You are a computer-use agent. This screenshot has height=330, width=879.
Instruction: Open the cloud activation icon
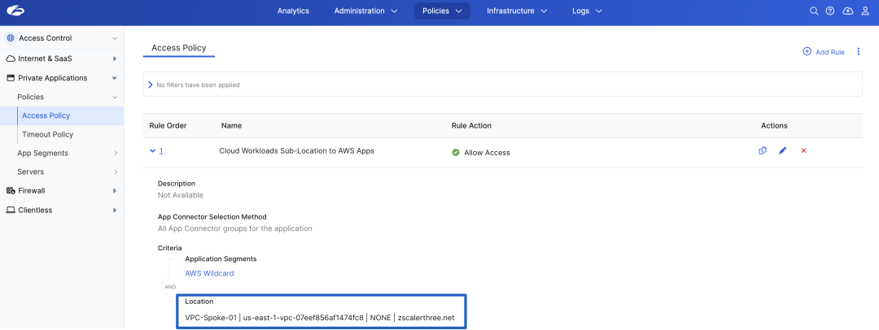[x=847, y=11]
